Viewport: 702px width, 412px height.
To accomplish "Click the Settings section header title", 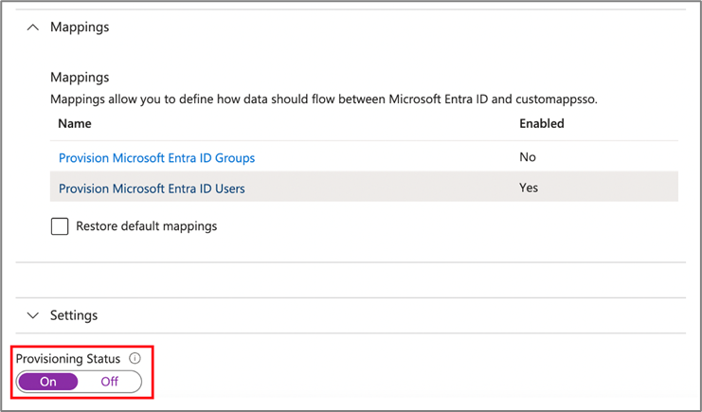I will [x=74, y=314].
